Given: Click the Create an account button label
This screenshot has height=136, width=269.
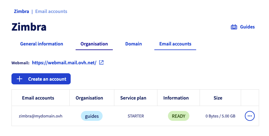Looking at the screenshot, I should 47,79.
